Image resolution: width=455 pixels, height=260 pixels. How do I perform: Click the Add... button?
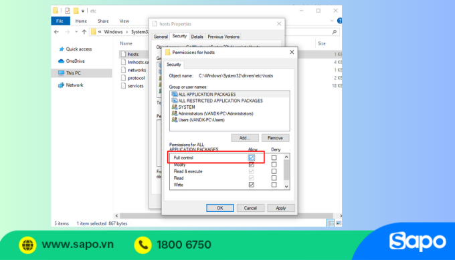245,138
